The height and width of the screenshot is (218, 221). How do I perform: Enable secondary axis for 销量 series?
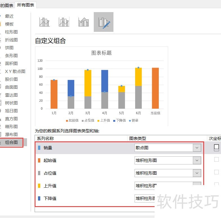[x=216, y=147]
